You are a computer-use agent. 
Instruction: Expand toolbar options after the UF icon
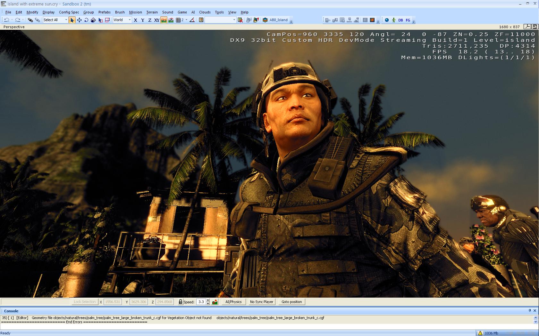pos(378,21)
